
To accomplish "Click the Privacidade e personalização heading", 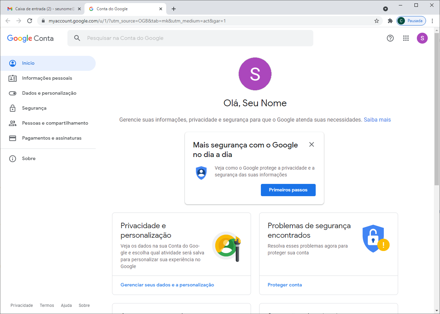I will [x=146, y=231].
